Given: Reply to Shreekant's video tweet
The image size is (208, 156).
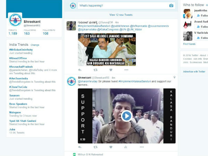Looking at the screenshot, I should pos(80,147).
